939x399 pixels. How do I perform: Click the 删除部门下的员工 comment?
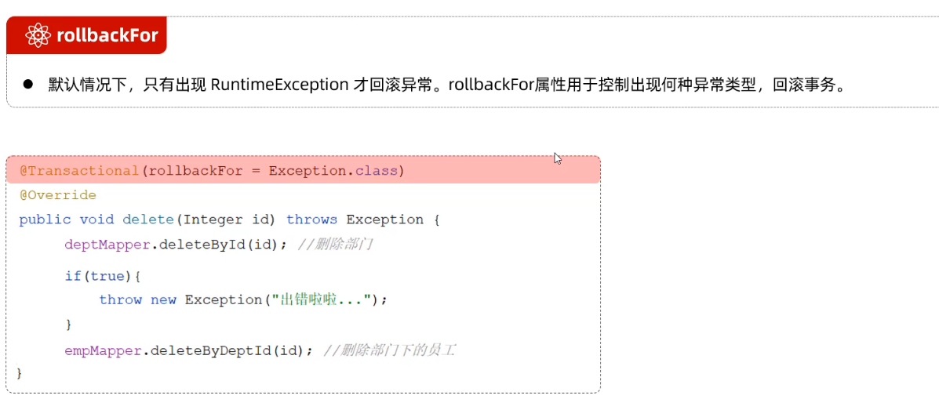389,350
